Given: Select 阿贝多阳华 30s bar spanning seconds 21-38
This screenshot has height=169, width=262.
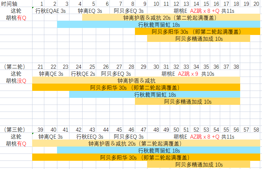Looking at the screenshot, I should 136,87.
